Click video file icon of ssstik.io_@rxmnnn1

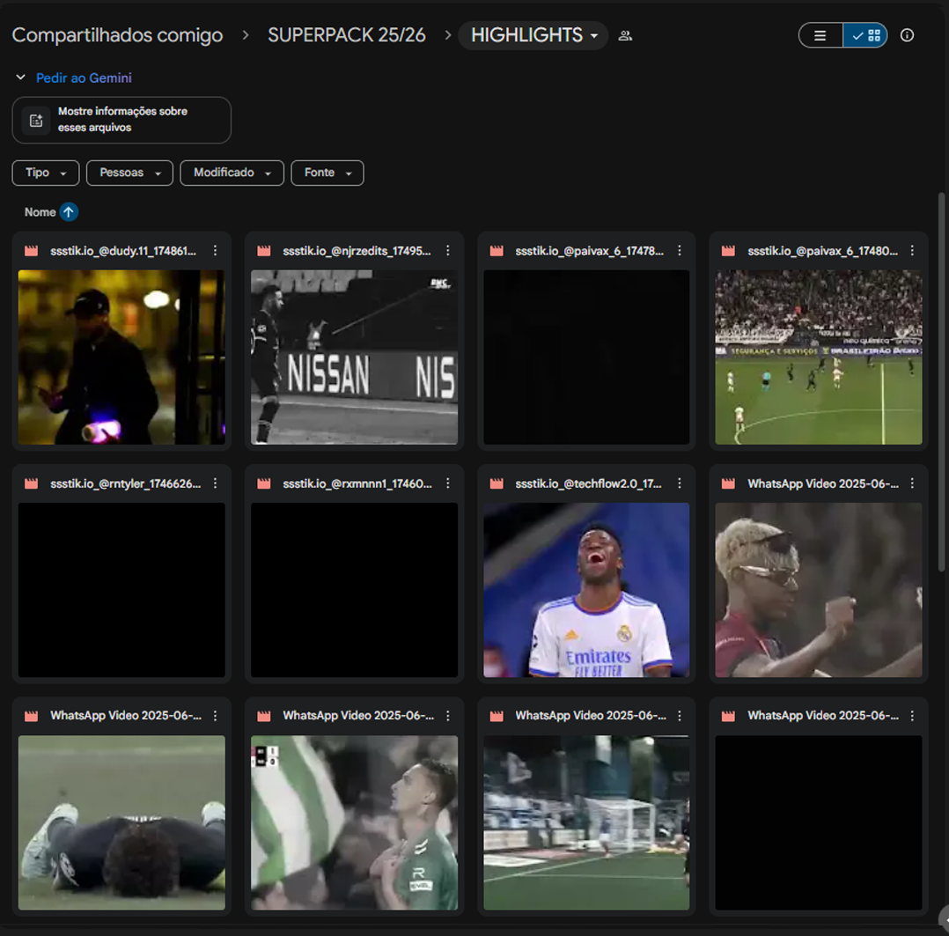(264, 483)
